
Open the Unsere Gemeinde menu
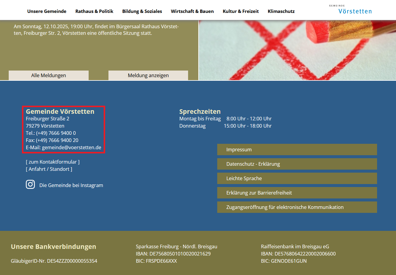[x=47, y=11]
